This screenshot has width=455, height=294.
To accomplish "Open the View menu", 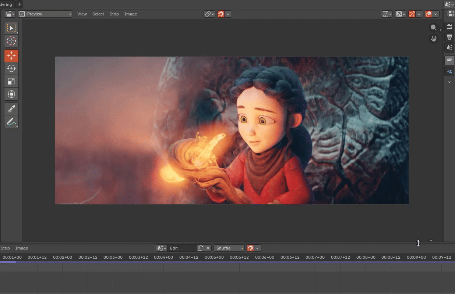I will tap(82, 14).
